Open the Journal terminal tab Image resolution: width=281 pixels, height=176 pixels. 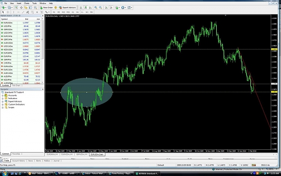[x=56, y=161]
